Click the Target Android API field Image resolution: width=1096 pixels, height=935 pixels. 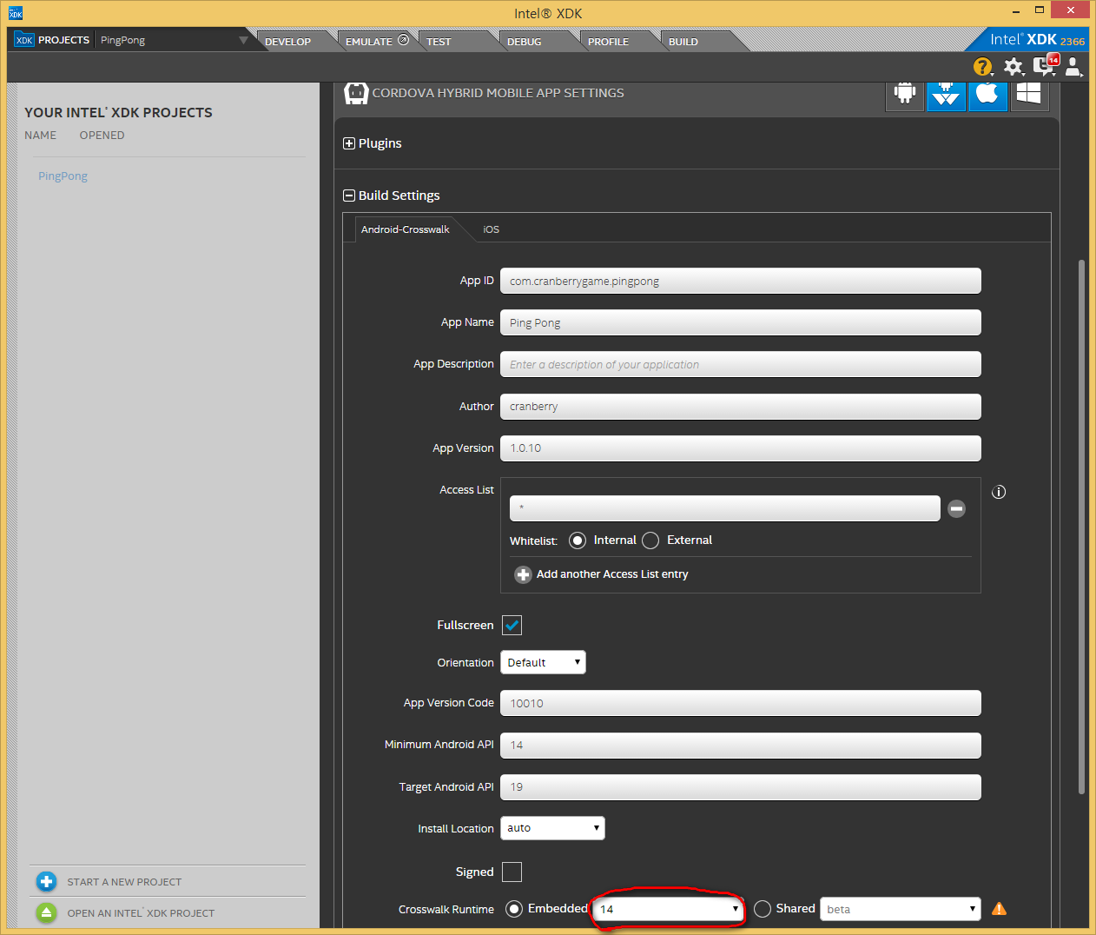pos(741,787)
